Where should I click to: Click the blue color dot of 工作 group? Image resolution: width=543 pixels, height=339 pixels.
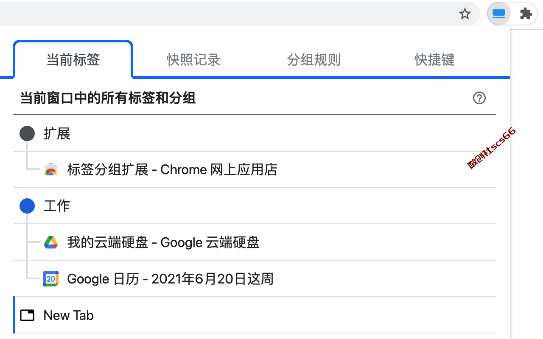27,206
